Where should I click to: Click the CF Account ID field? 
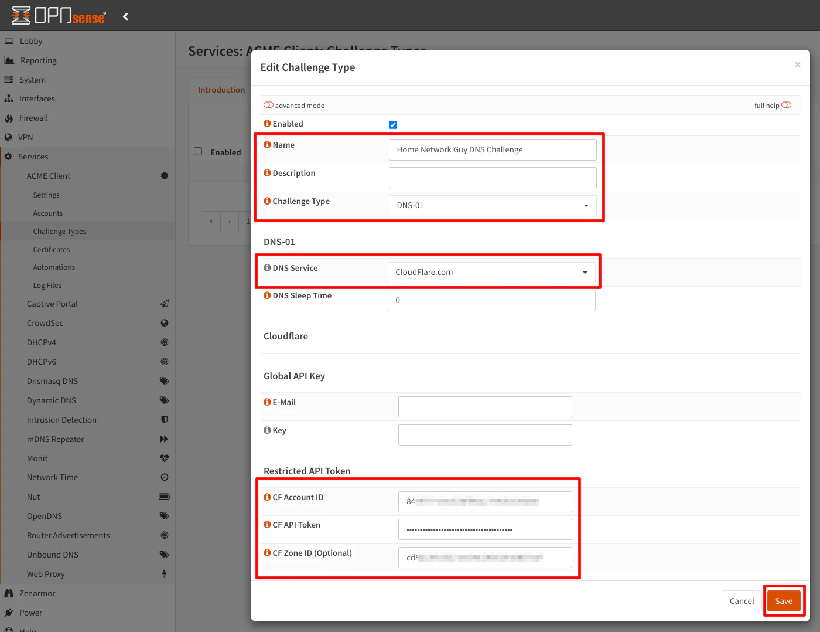point(485,502)
